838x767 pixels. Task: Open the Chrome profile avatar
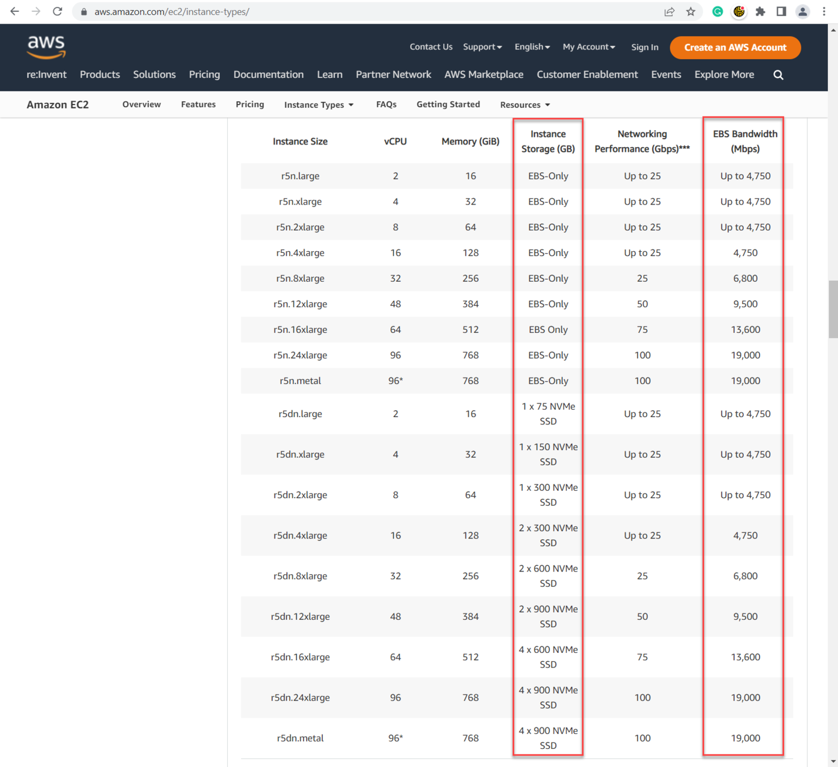[803, 11]
